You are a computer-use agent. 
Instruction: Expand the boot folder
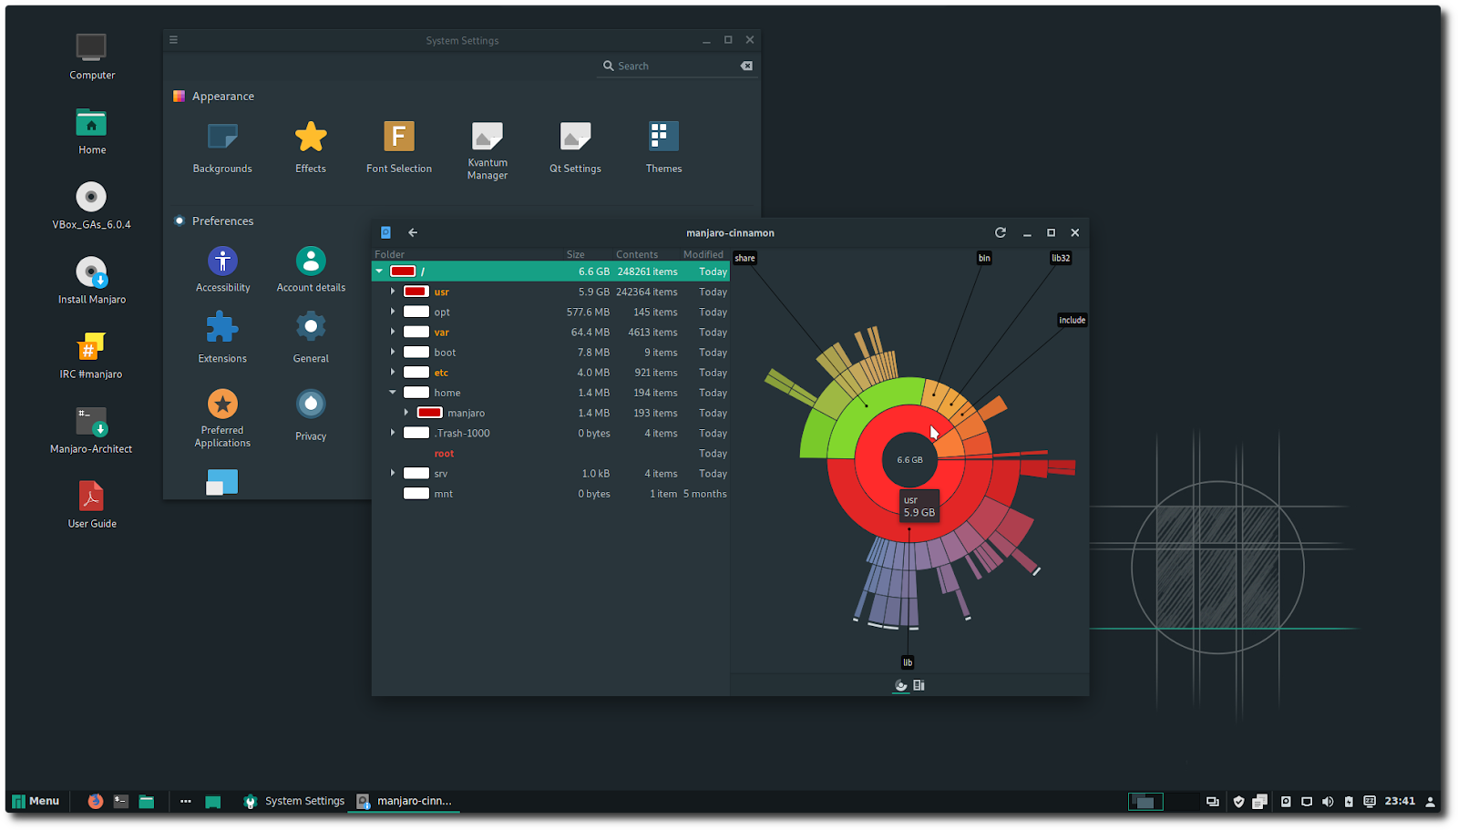393,352
